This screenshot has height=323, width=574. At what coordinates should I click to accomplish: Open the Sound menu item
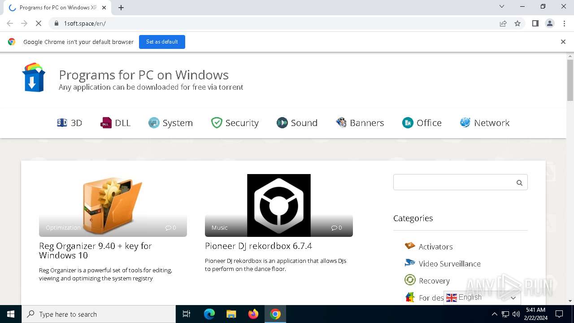(297, 123)
